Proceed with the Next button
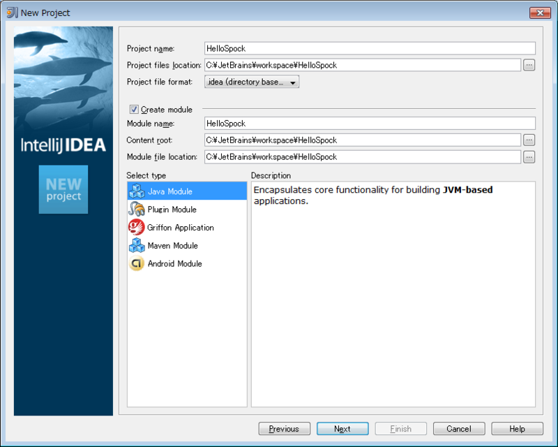The image size is (558, 447). (x=342, y=428)
